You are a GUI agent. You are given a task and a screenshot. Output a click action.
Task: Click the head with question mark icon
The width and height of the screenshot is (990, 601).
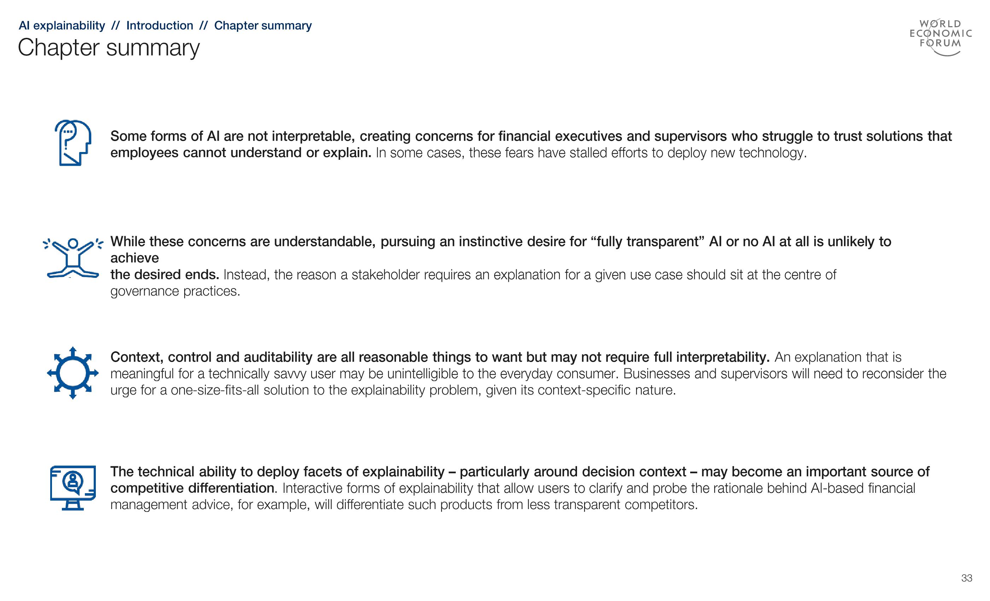tap(73, 142)
